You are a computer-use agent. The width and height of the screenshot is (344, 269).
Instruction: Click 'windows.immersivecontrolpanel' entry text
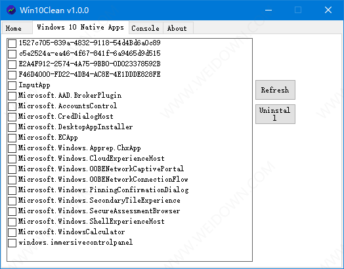coord(75,242)
